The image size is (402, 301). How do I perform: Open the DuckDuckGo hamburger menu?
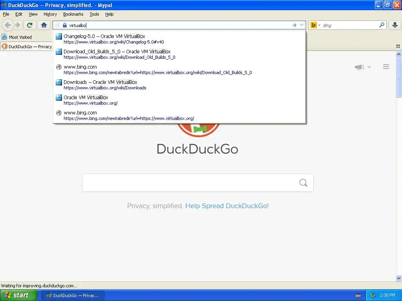click(386, 67)
